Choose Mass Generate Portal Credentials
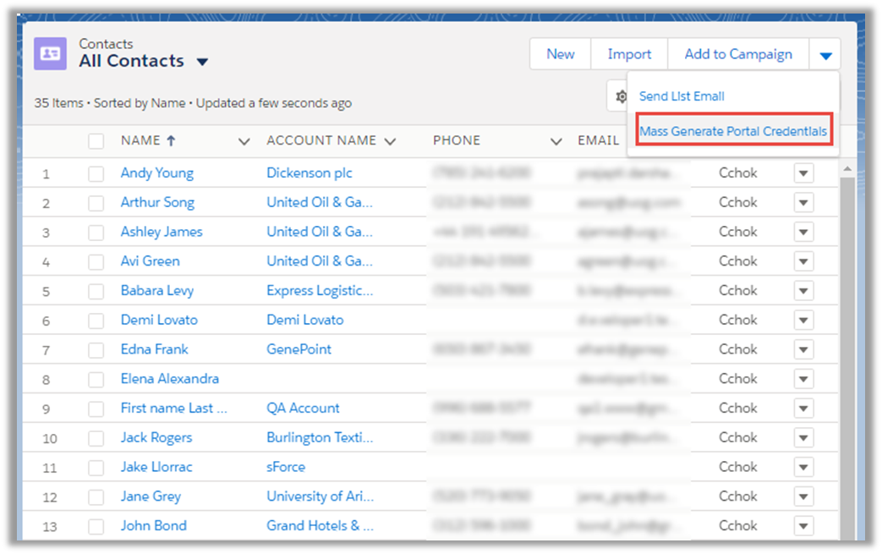Viewport: 882px width, 554px height. coord(733,131)
